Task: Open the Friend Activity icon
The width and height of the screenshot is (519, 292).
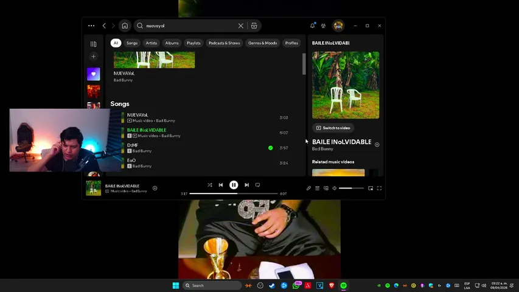Action: pyautogui.click(x=323, y=26)
